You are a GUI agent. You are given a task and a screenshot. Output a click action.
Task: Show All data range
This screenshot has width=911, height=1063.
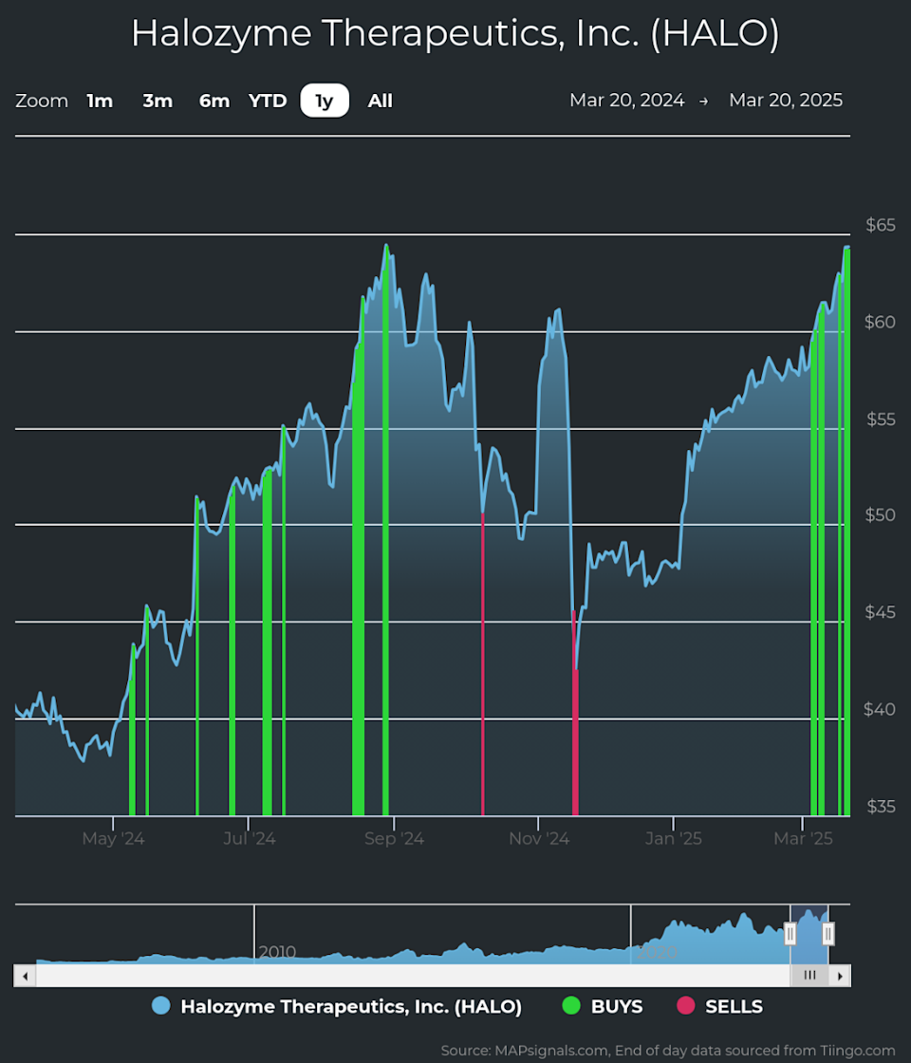pyautogui.click(x=381, y=101)
